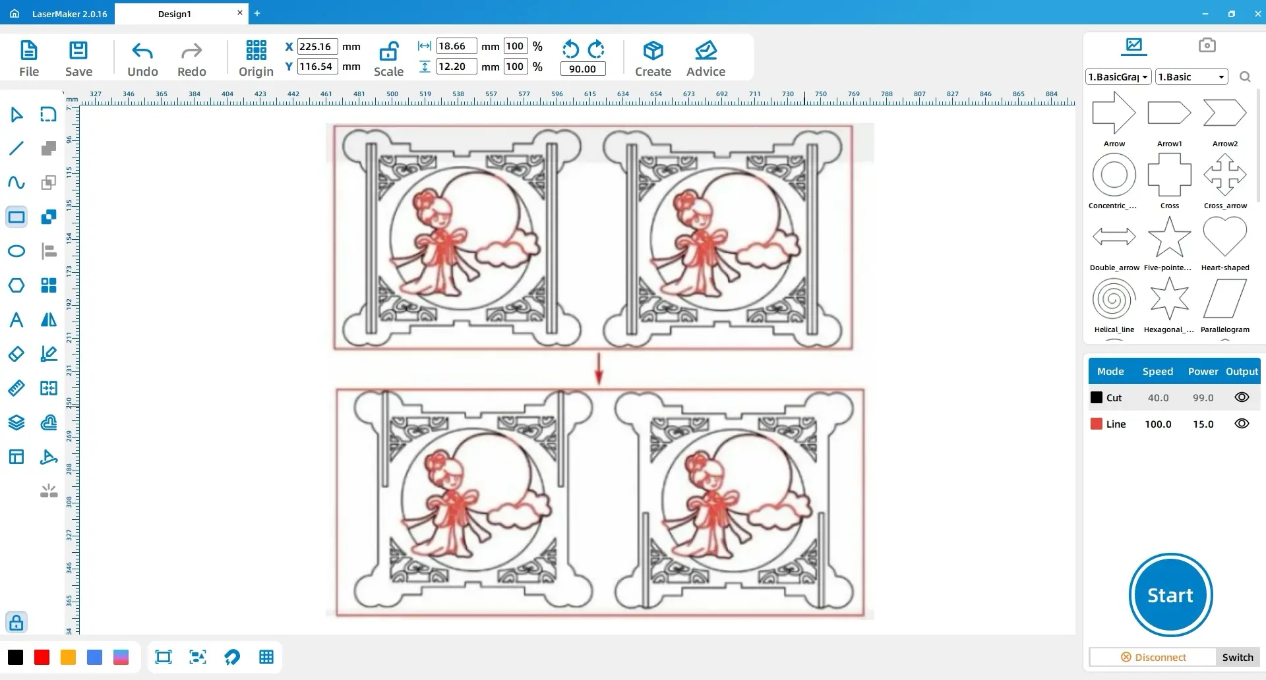This screenshot has height=680, width=1266.
Task: Click the Switch button
Action: click(1238, 657)
